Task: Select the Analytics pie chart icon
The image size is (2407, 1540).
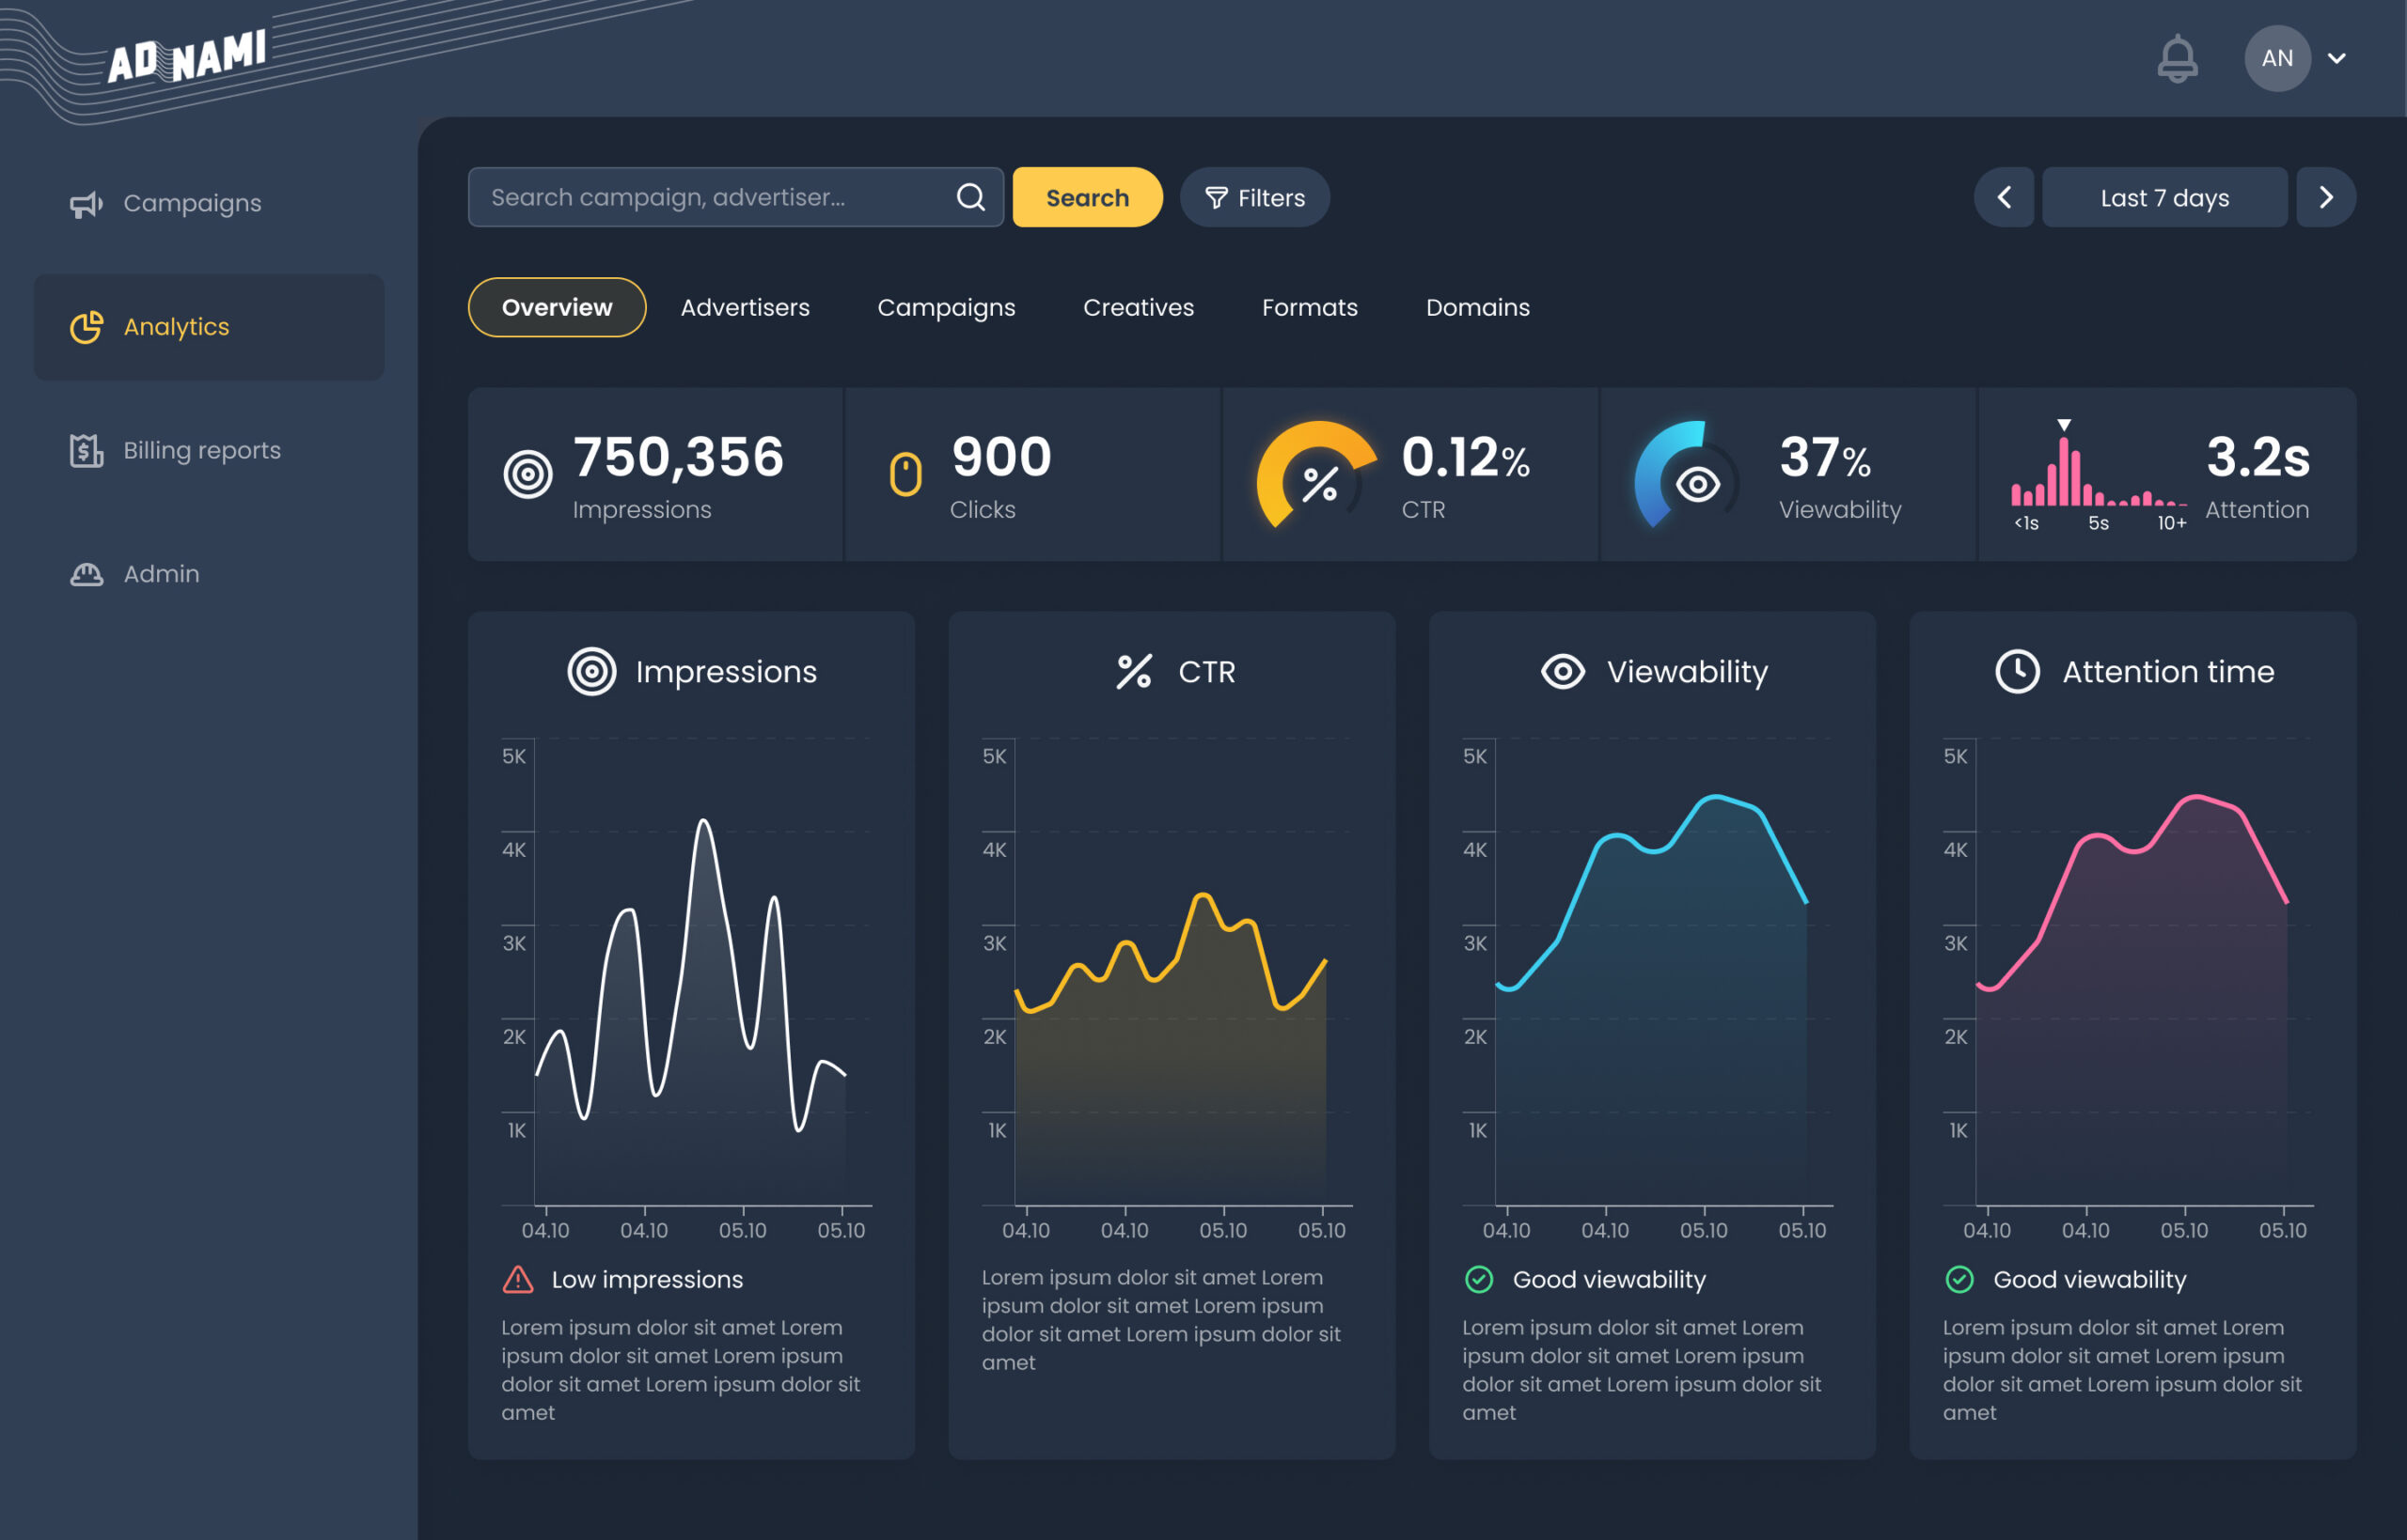Action: pos(87,327)
